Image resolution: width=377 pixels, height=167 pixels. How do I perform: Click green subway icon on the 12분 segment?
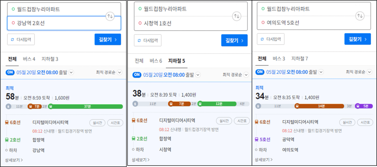pyautogui.click(x=200, y=104)
